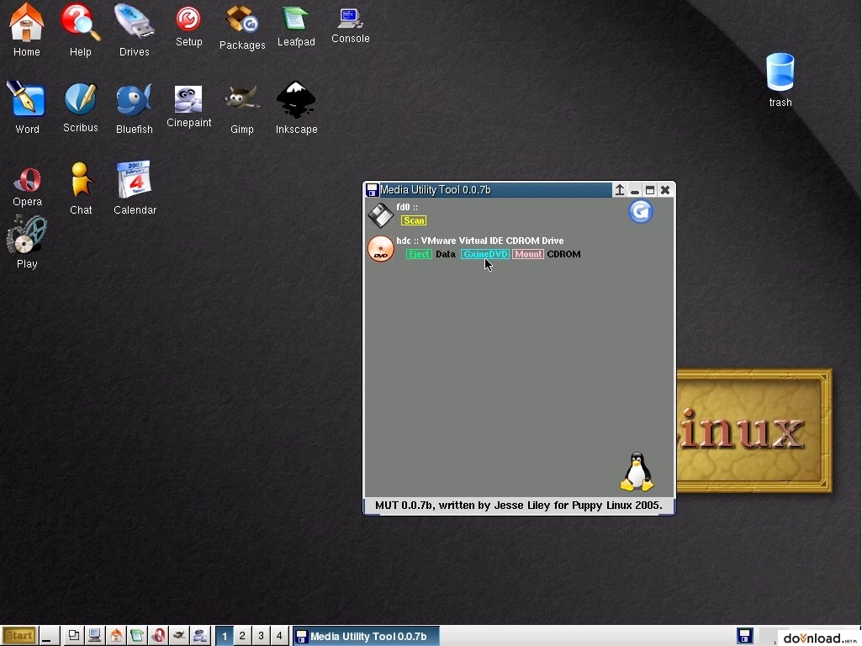The width and height of the screenshot is (862, 646).
Task: Click the blue refresh icon in MUT
Action: tap(641, 212)
